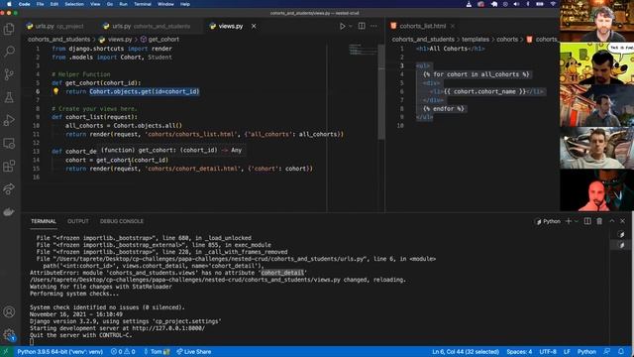Open the Docker view in the activity bar
The height and width of the screenshot is (357, 634).
coord(9,211)
